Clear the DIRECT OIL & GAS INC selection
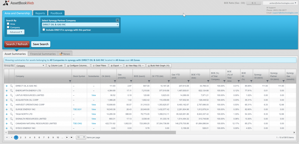Image resolution: width=299 pixels, height=144 pixels. 117,24
